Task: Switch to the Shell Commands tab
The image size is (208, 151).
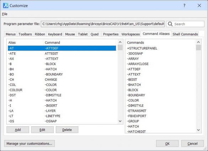Action: (185, 34)
